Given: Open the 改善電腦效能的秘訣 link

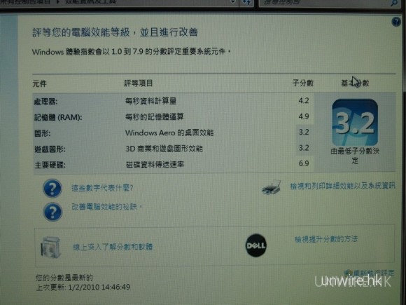Looking at the screenshot, I should tap(106, 207).
